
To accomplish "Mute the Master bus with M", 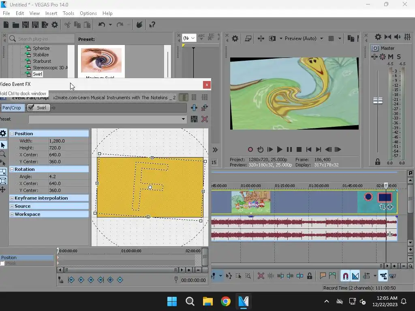I will point(390,57).
